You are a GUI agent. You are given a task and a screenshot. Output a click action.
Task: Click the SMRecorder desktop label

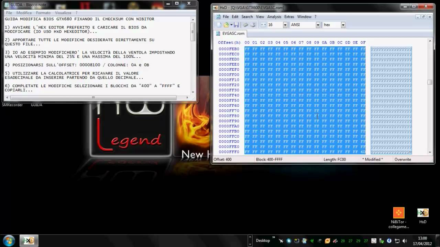[12, 105]
